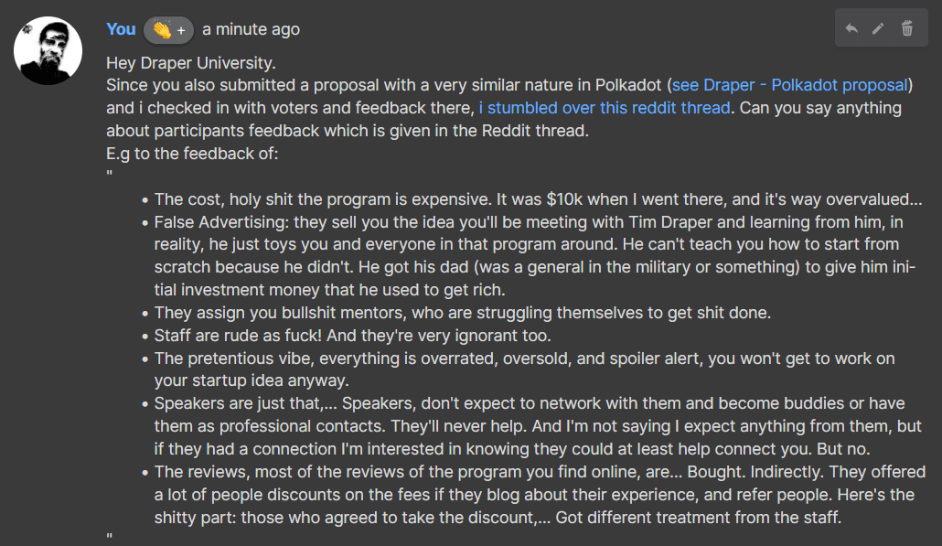Click the 'You' author name
This screenshot has width=942, height=546.
(x=121, y=29)
